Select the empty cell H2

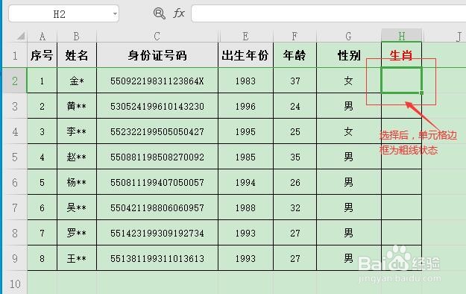click(402, 81)
